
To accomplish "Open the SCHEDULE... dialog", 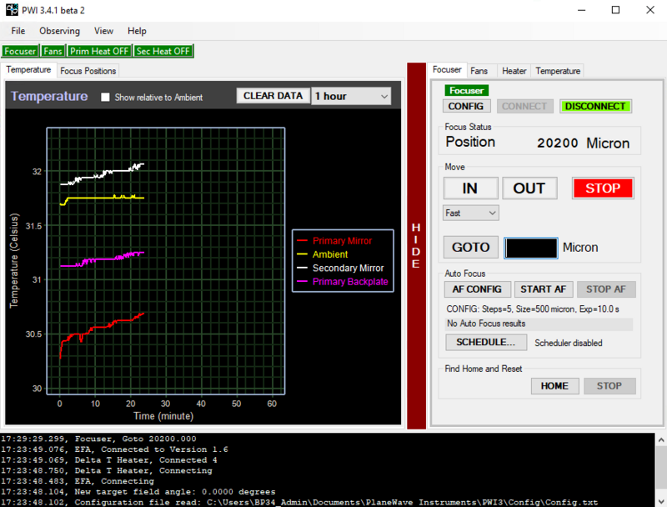I will point(486,342).
